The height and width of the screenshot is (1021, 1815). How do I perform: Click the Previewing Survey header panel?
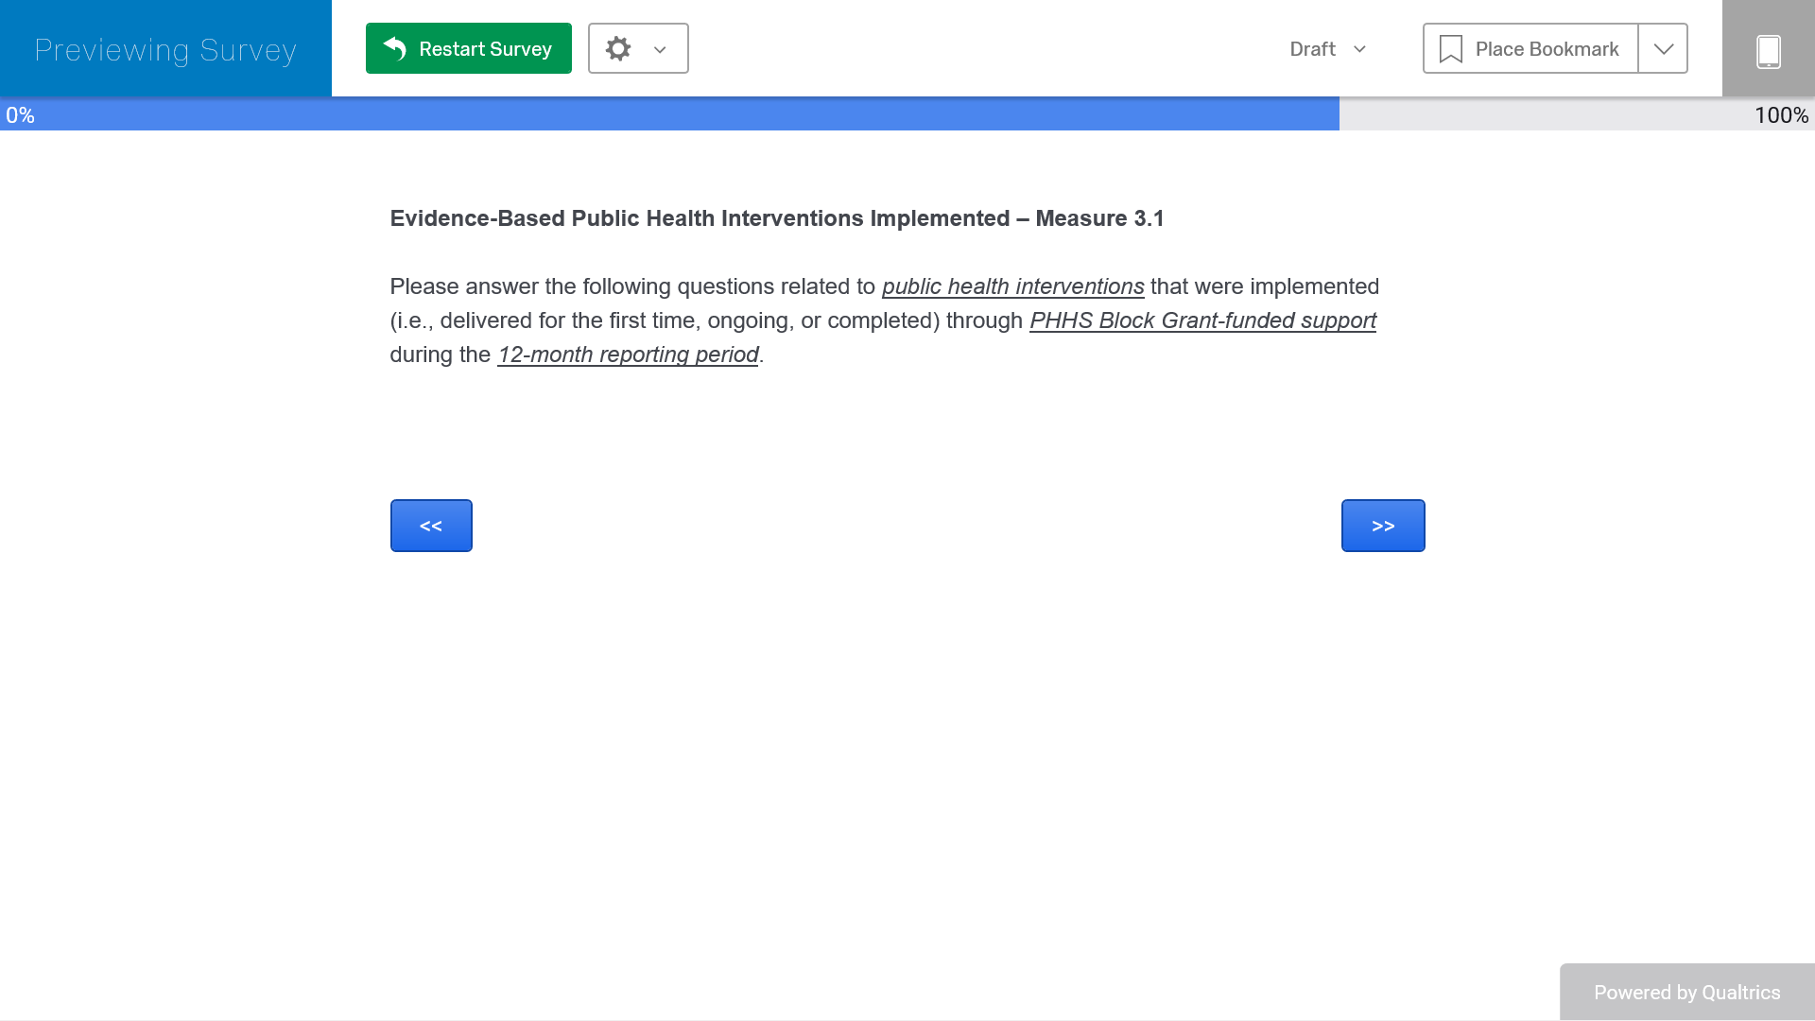[x=165, y=49]
